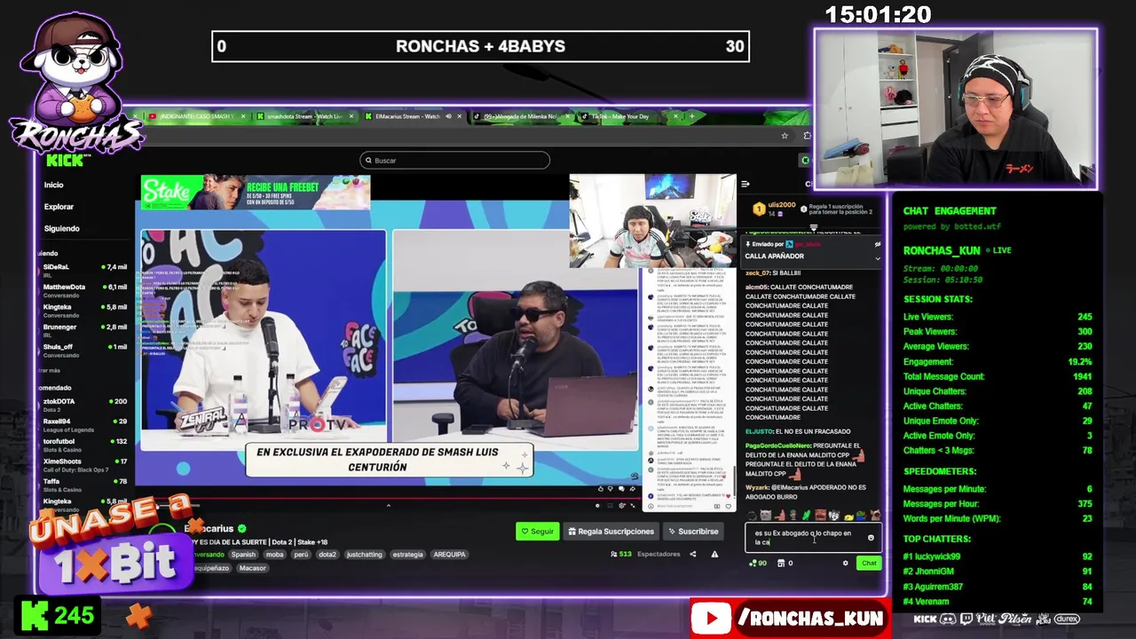
Task: Click the Macasor tag
Action: tap(252, 568)
